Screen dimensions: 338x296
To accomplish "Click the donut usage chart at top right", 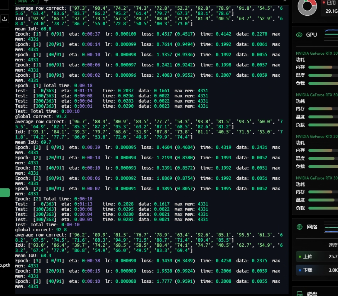I will 307,7.
